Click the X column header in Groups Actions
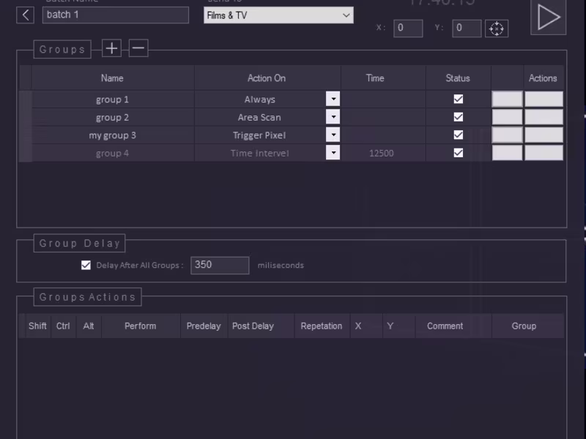 pyautogui.click(x=366, y=326)
